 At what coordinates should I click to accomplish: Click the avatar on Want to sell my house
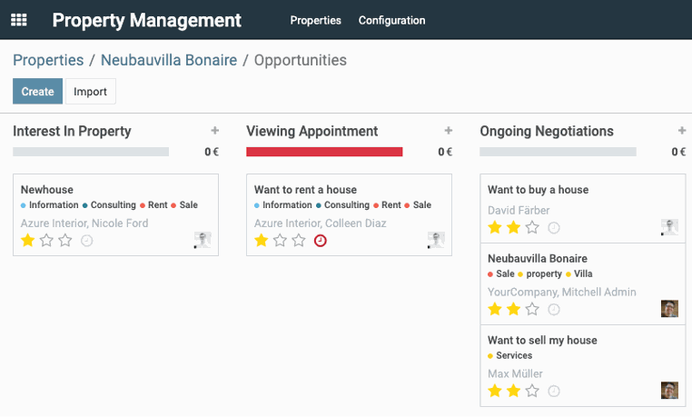coord(669,391)
